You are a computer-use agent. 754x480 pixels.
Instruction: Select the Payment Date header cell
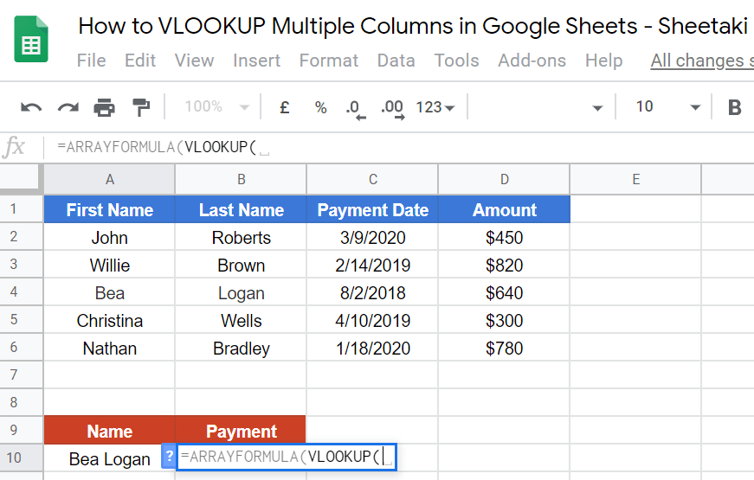click(373, 209)
